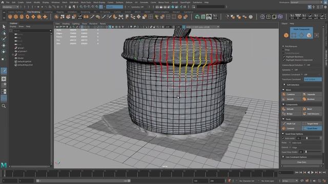The image size is (328, 184).
Task: Select the Polygon Cube shelf icon
Action: (16, 17)
